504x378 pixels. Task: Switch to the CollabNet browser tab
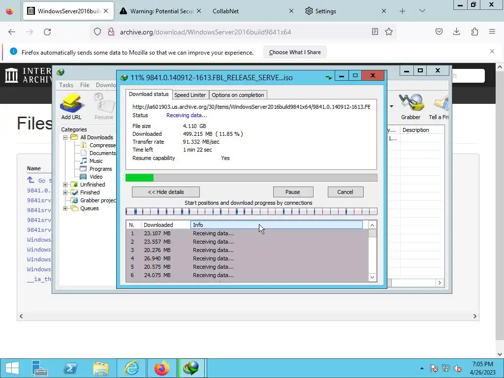[x=252, y=11]
